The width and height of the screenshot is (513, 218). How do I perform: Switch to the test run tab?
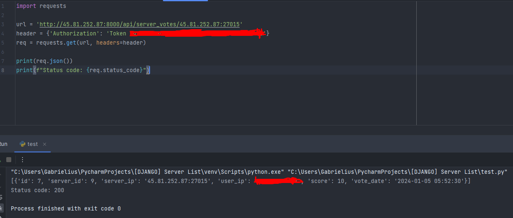(33, 144)
